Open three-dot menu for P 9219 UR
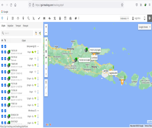152x128 pixels. [38, 85]
